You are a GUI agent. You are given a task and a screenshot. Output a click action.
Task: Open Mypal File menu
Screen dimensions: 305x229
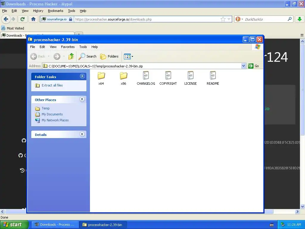[x=4, y=11]
